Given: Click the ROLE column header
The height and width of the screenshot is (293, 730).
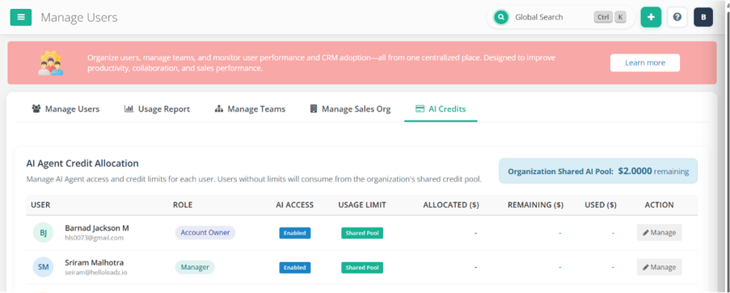Looking at the screenshot, I should click(183, 205).
